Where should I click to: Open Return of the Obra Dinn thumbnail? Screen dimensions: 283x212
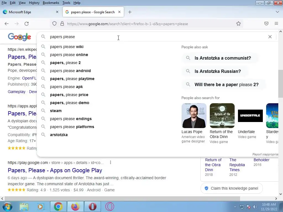click(222, 116)
